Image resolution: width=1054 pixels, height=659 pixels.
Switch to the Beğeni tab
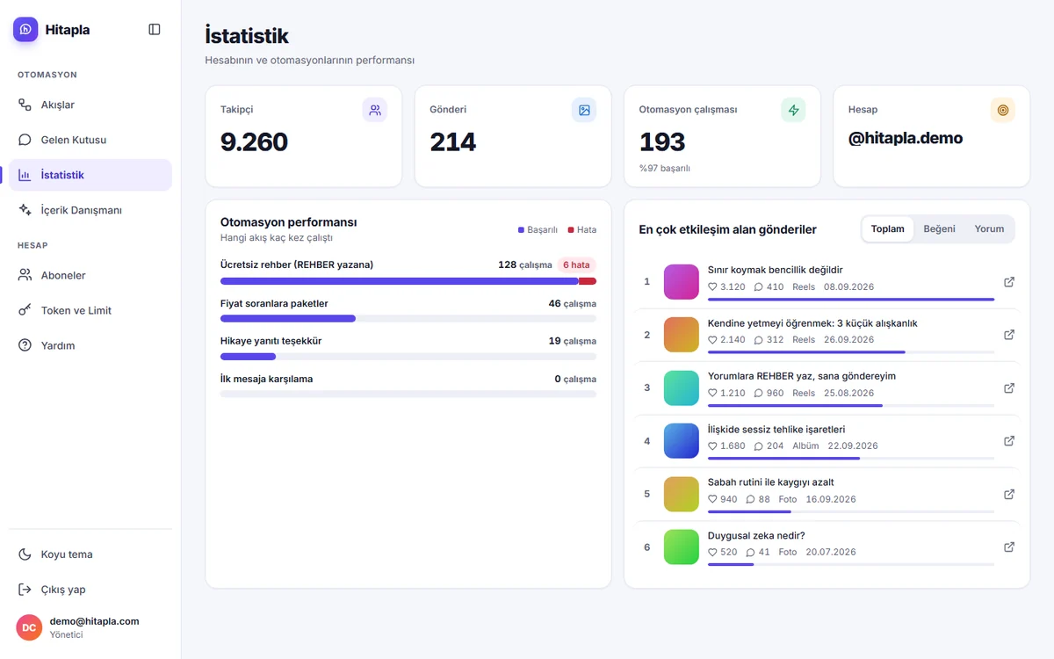(939, 229)
